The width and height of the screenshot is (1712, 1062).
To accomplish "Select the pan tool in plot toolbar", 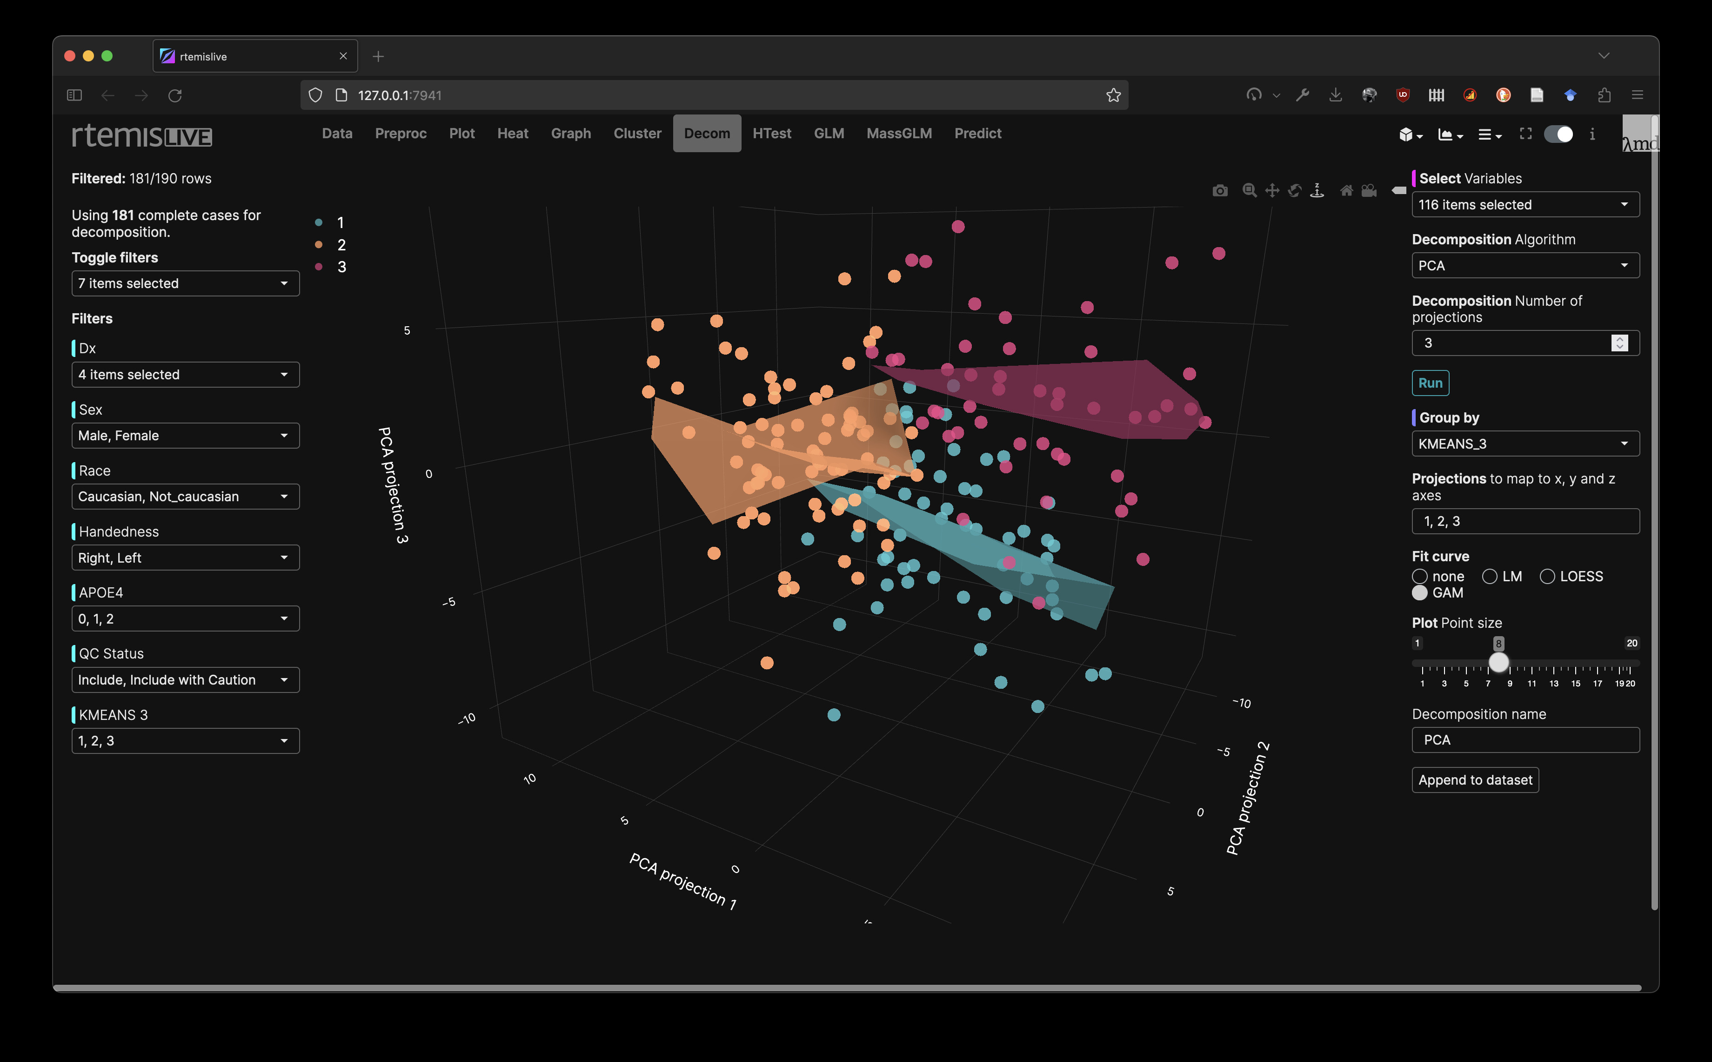I will 1272,190.
